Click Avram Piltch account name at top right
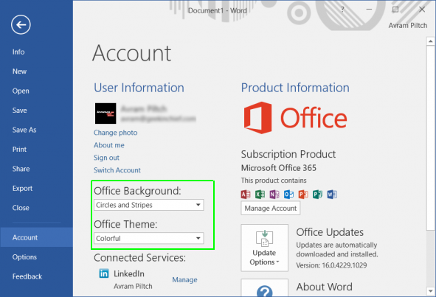This screenshot has height=297, width=436. coord(408,26)
